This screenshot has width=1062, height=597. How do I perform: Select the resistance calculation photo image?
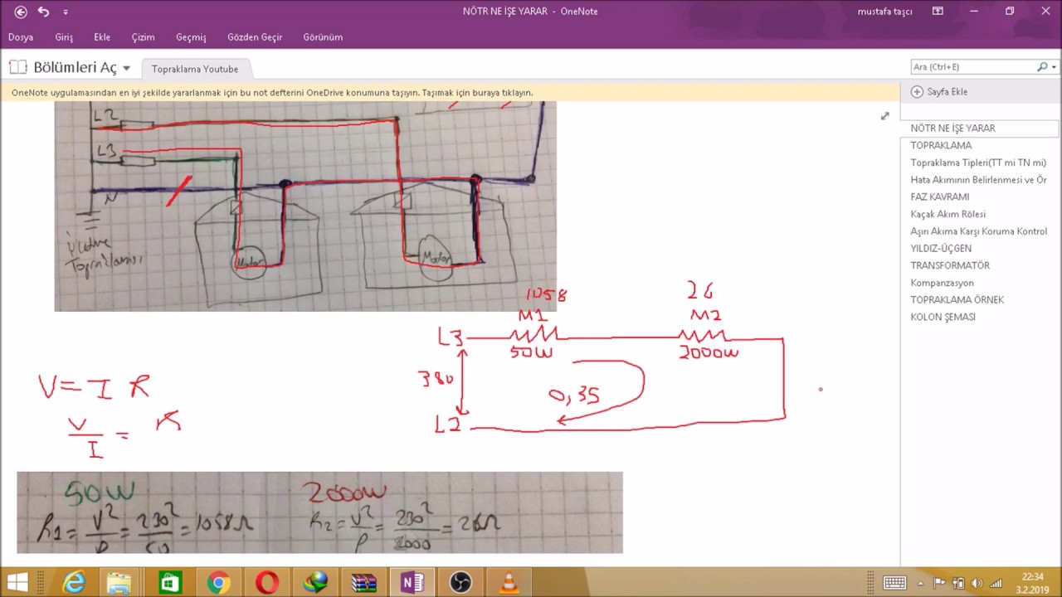pyautogui.click(x=319, y=512)
